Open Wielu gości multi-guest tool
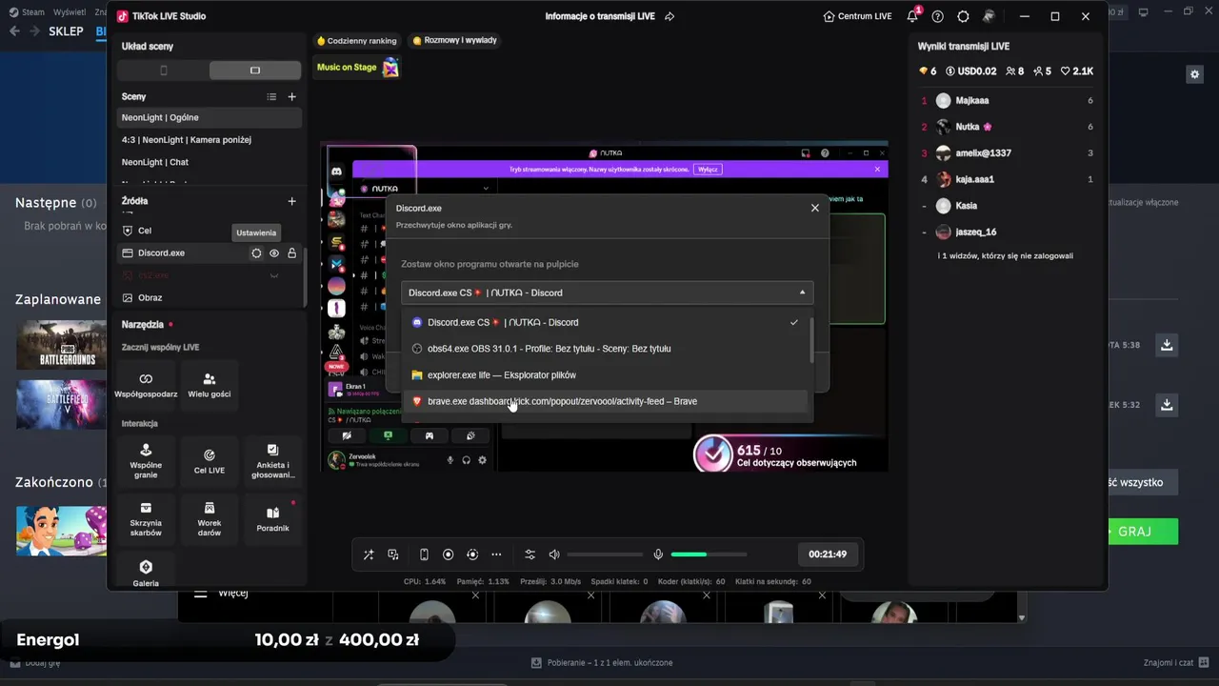1219x686 pixels. [210, 384]
